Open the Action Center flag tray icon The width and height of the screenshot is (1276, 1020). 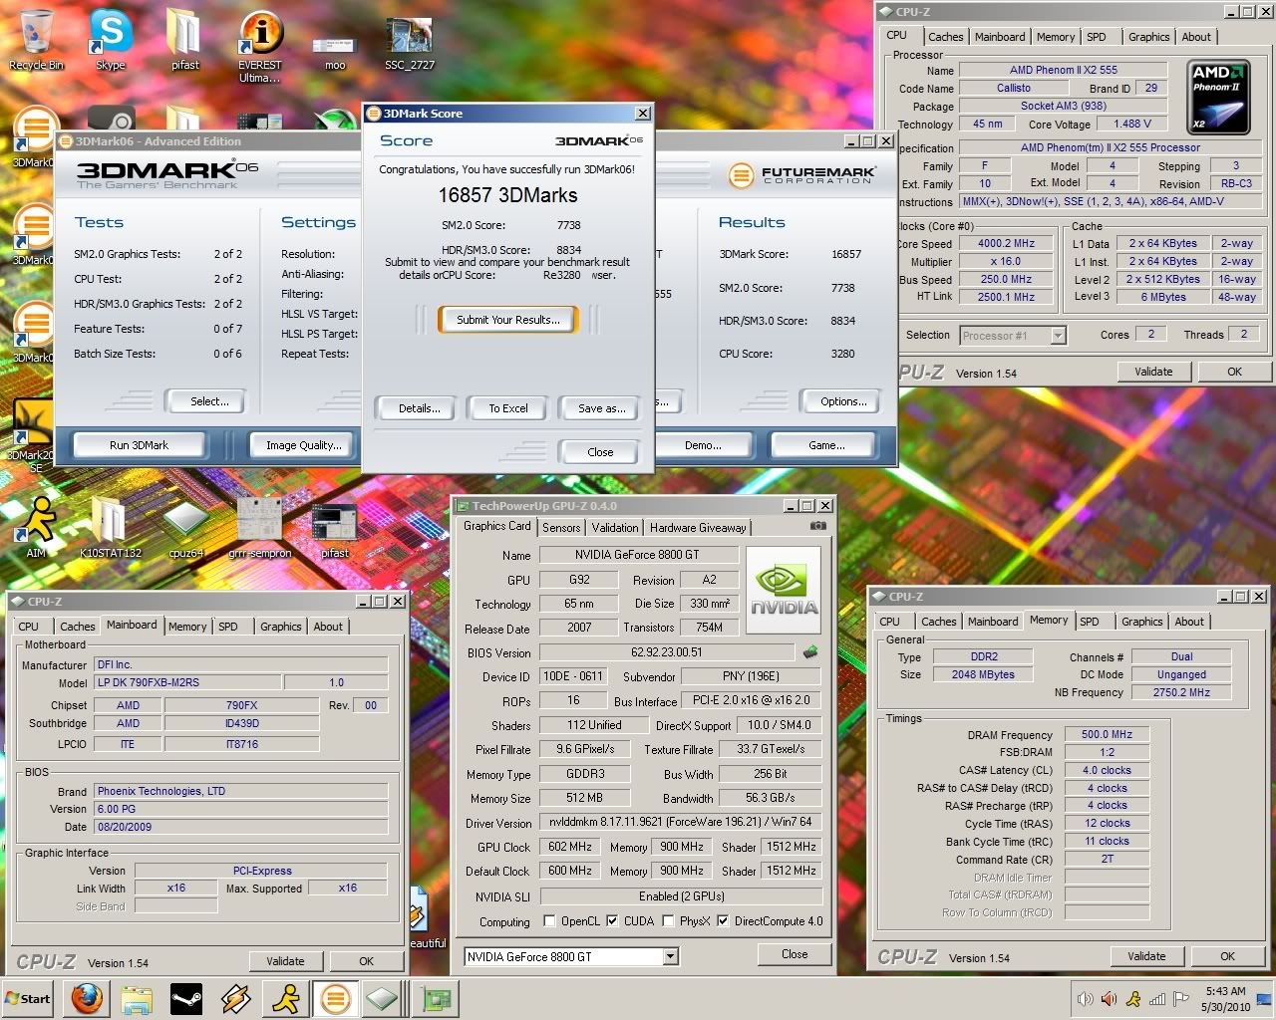1181,998
